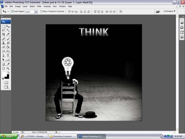The width and height of the screenshot is (185, 139).
Task: Click the zoom percentage field 33.33%
Action: coord(16,132)
